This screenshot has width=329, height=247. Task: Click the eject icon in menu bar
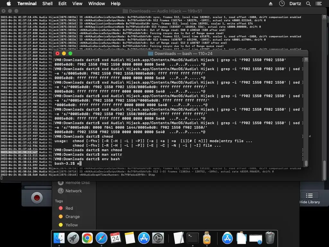(x=271, y=4)
